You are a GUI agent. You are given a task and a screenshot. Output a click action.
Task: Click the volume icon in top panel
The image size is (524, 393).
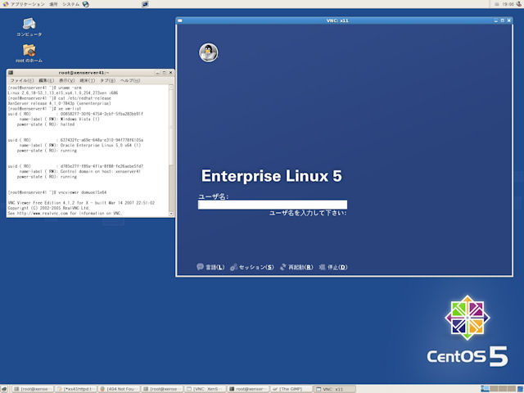pyautogui.click(x=519, y=4)
